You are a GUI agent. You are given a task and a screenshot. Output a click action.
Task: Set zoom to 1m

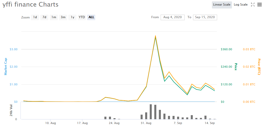[54, 17]
